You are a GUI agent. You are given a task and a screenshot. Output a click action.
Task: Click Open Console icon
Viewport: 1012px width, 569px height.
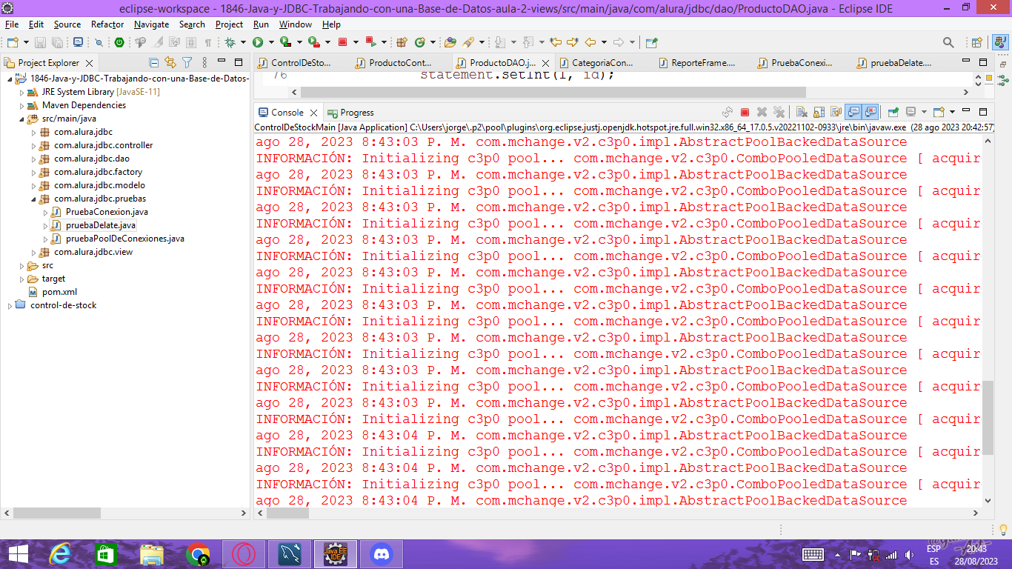[938, 113]
